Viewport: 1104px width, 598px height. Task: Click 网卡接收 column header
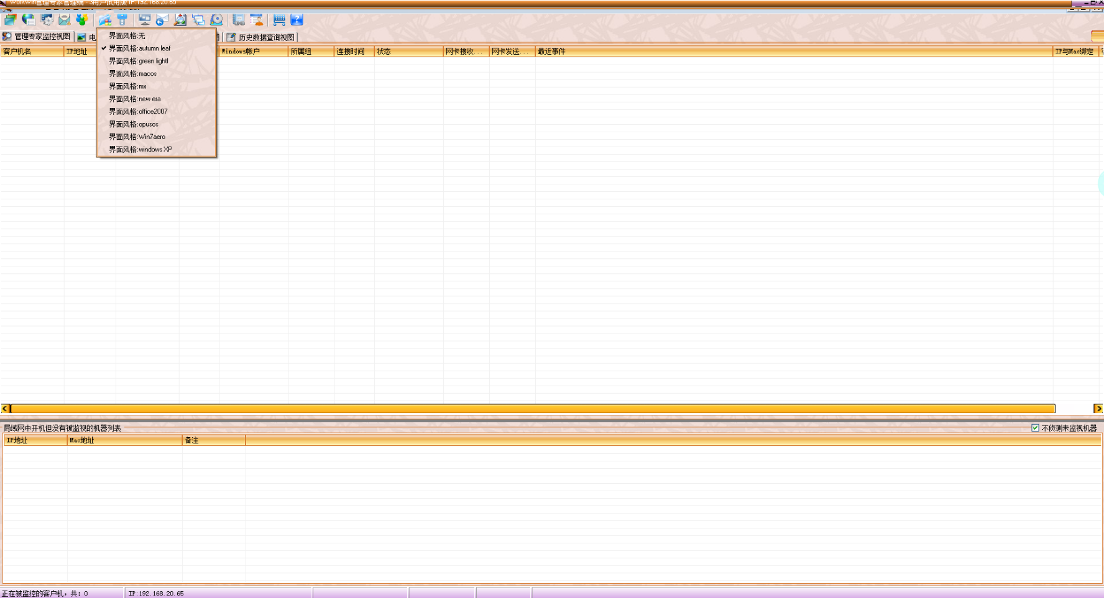[x=466, y=52]
